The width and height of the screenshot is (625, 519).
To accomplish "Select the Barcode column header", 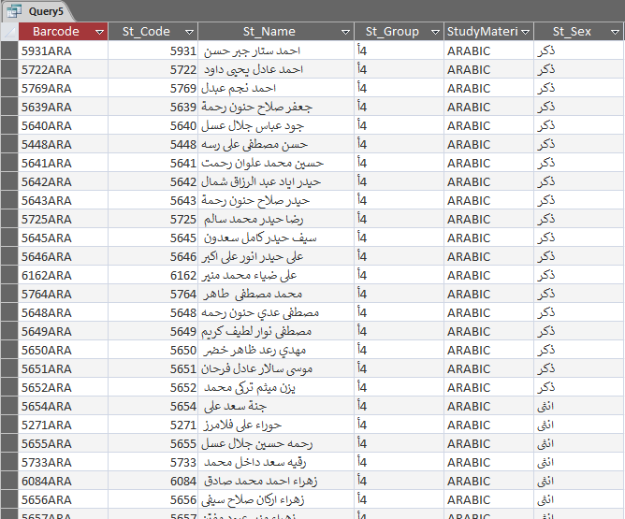I will click(63, 32).
